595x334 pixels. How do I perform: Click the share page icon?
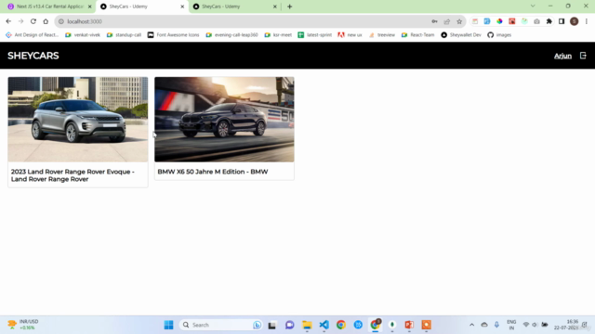447,21
